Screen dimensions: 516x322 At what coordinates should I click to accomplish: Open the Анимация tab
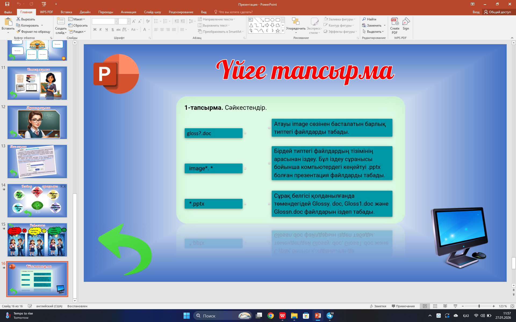(128, 12)
